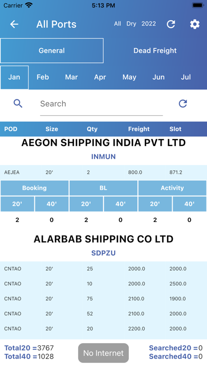The image size is (207, 368).
Task: Open the 2022 year filter
Action: click(x=148, y=24)
